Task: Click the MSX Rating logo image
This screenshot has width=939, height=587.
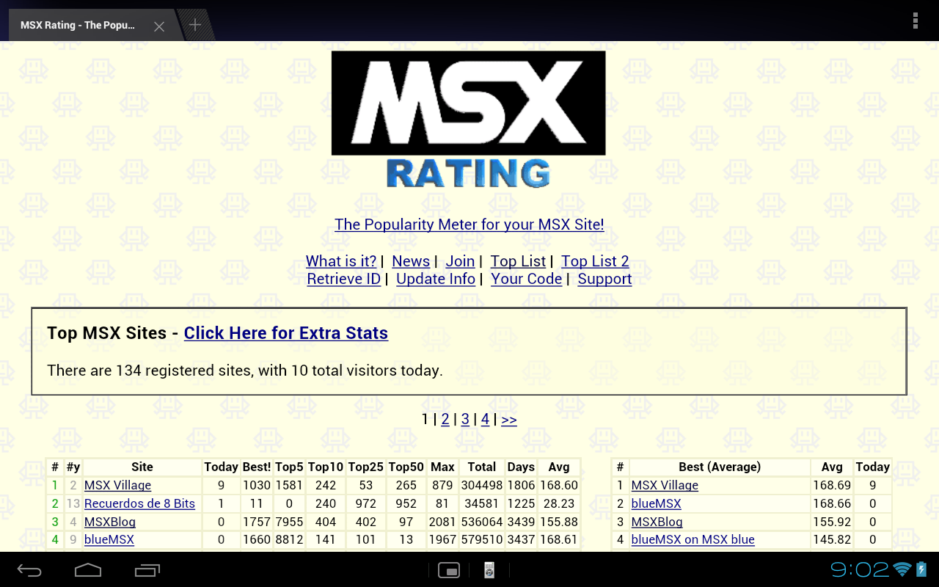Action: pyautogui.click(x=469, y=120)
